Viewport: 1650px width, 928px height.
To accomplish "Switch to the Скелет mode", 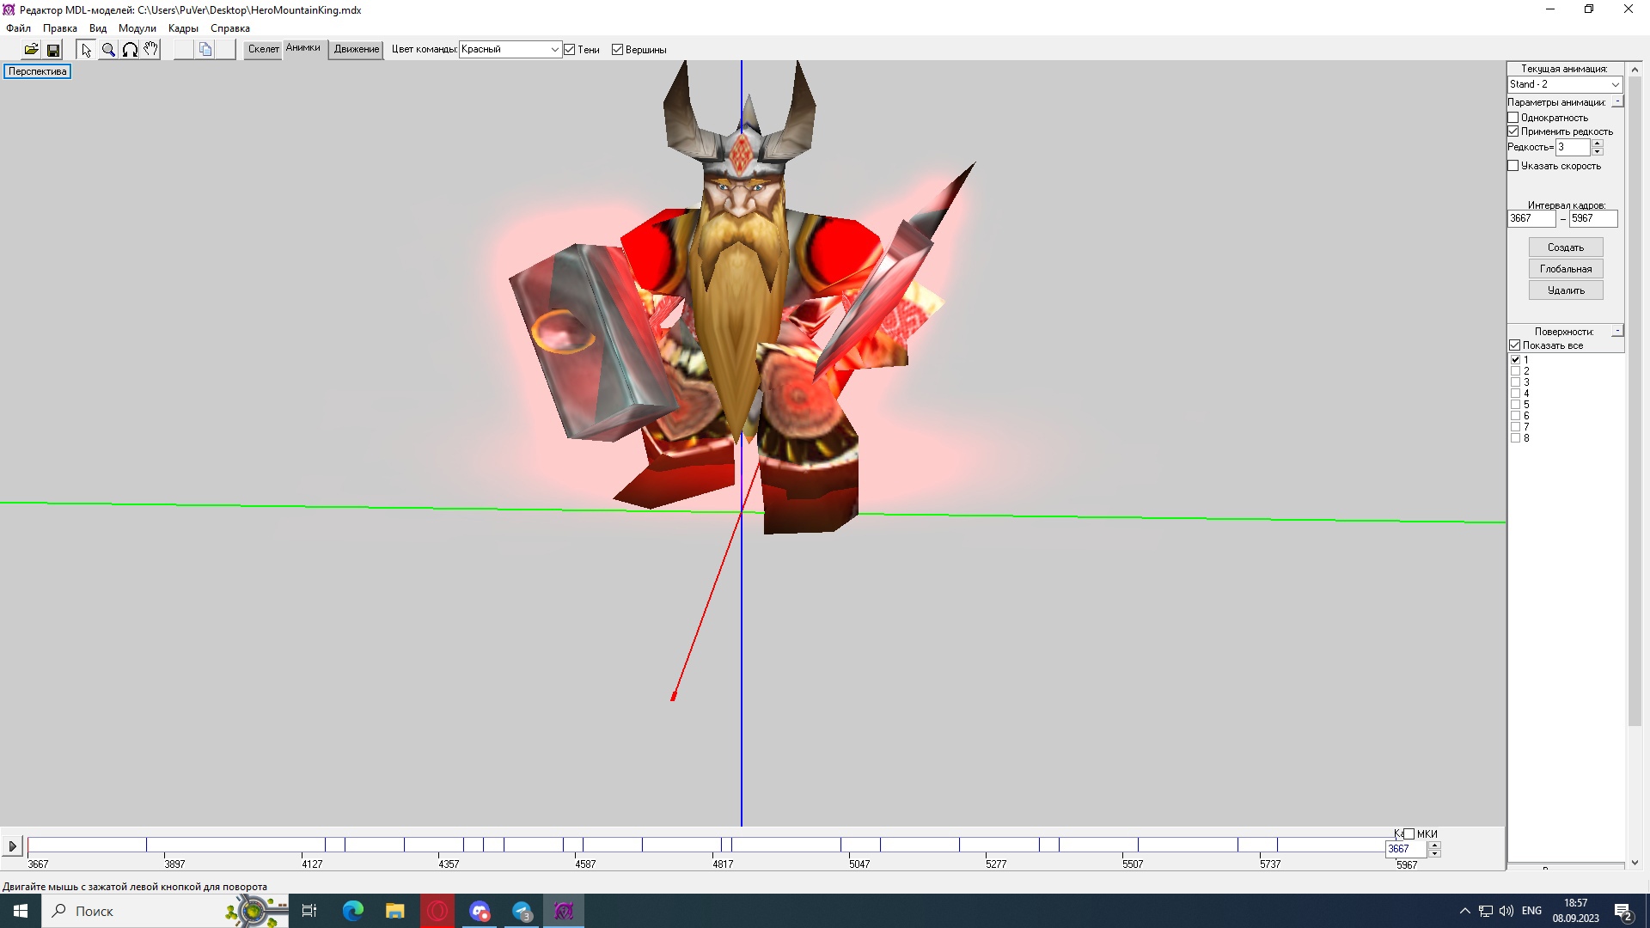I will point(263,50).
